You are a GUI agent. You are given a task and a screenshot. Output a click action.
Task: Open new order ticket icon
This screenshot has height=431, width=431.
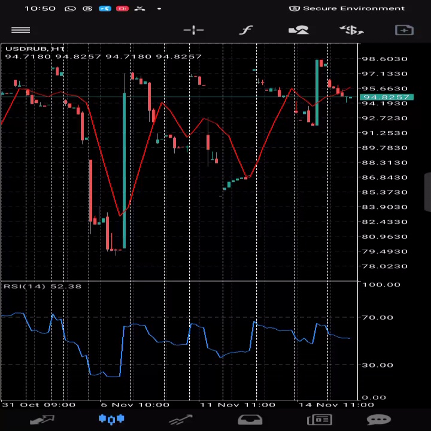(404, 30)
